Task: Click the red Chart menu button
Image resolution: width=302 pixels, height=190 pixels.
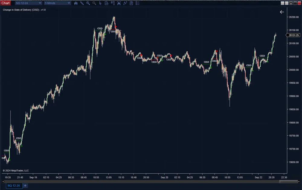Action: pyautogui.click(x=6, y=3)
